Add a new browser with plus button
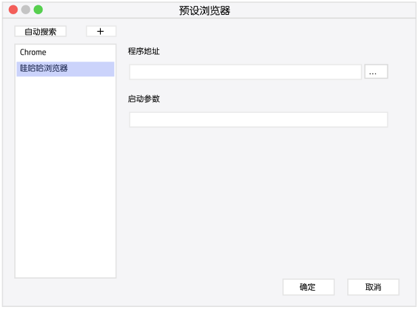This screenshot has height=309, width=419. coord(101,31)
